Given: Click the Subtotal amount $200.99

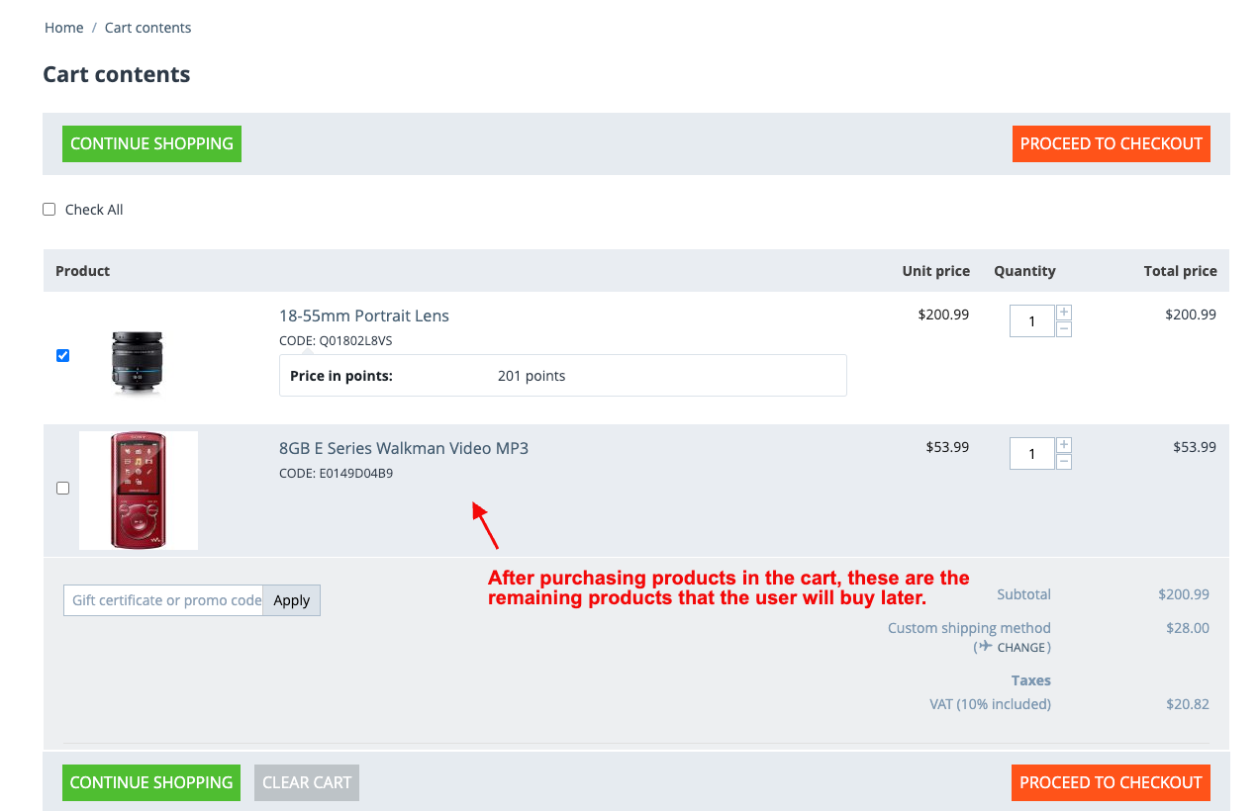Looking at the screenshot, I should [1184, 594].
